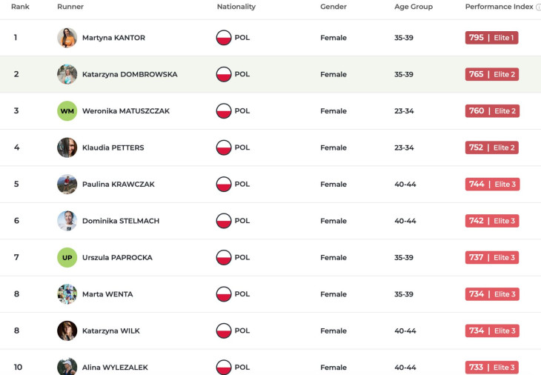Open Weronika MATUSZCZAK runner profile
The width and height of the screenshot is (541, 375).
pyautogui.click(x=125, y=111)
